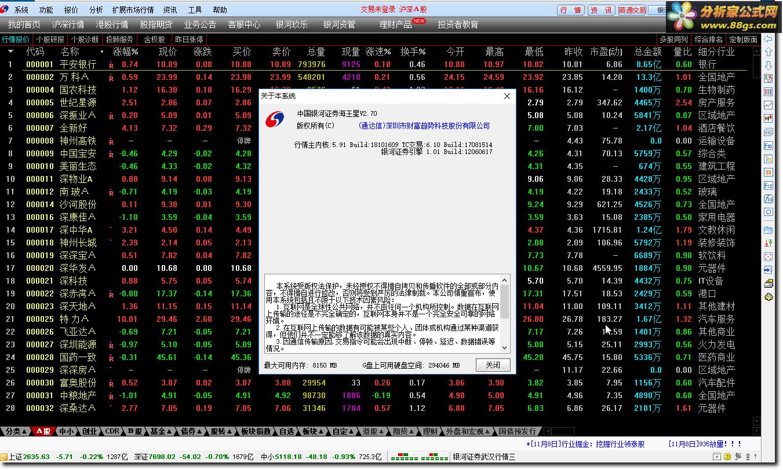Click the yellow gear settings icon in sidebar
783x470 pixels.
(769, 297)
